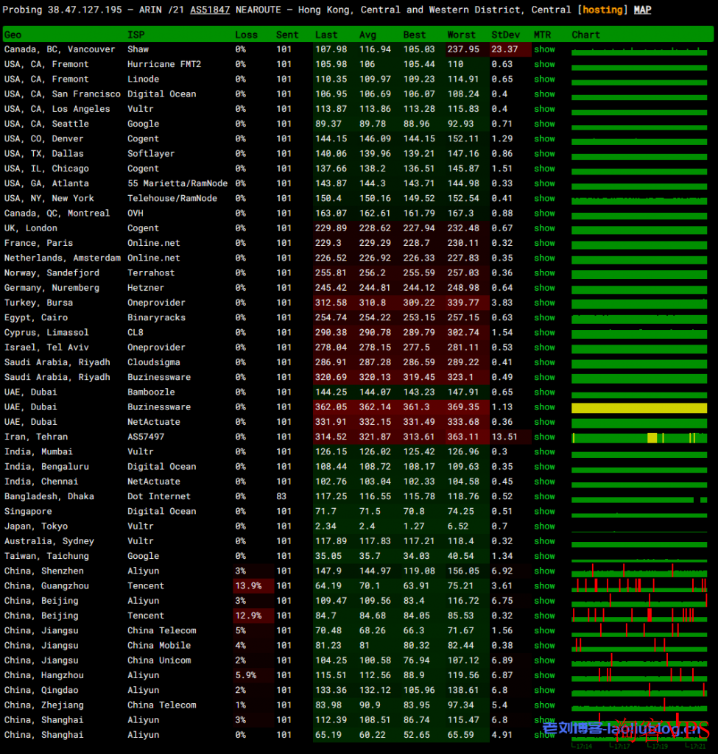This screenshot has height=754, width=718.
Task: Show MTR for Egypt Cairo Binaryracks row
Action: (544, 317)
